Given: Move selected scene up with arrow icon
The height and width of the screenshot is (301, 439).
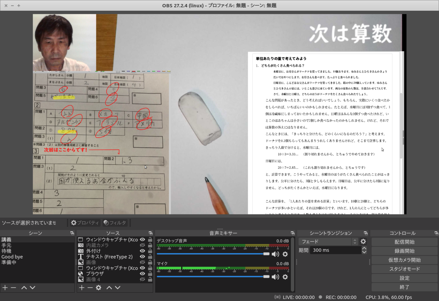Looking at the screenshot, I should (24, 288).
